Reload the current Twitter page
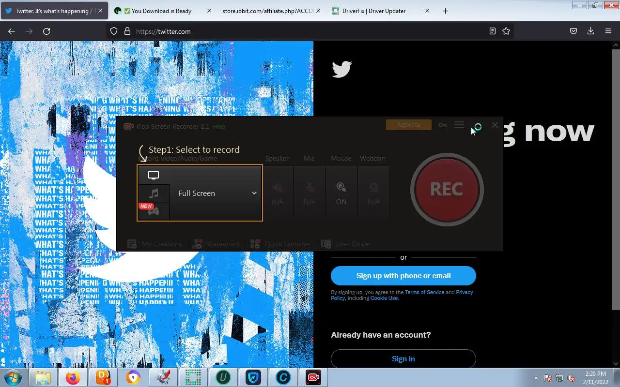This screenshot has height=387, width=620. click(46, 31)
